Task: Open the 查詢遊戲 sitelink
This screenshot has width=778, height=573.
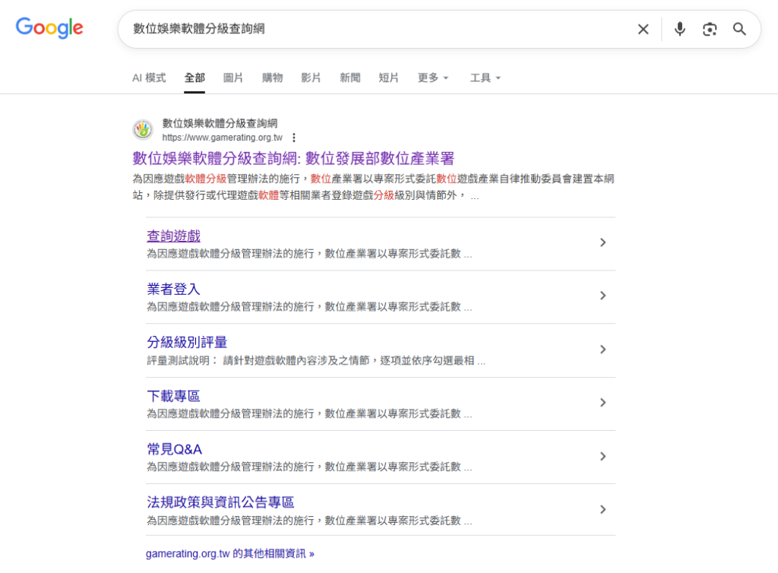Action: pyautogui.click(x=174, y=236)
